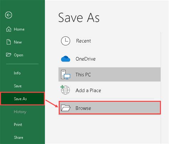Click the back arrow circle icon
Viewport: 169px width, 144px height.
tap(9, 15)
